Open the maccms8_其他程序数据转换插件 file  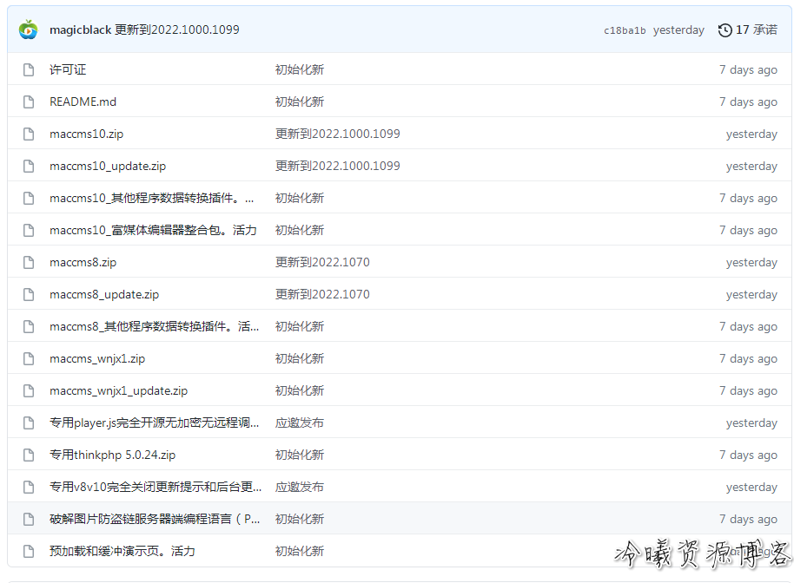tap(155, 327)
